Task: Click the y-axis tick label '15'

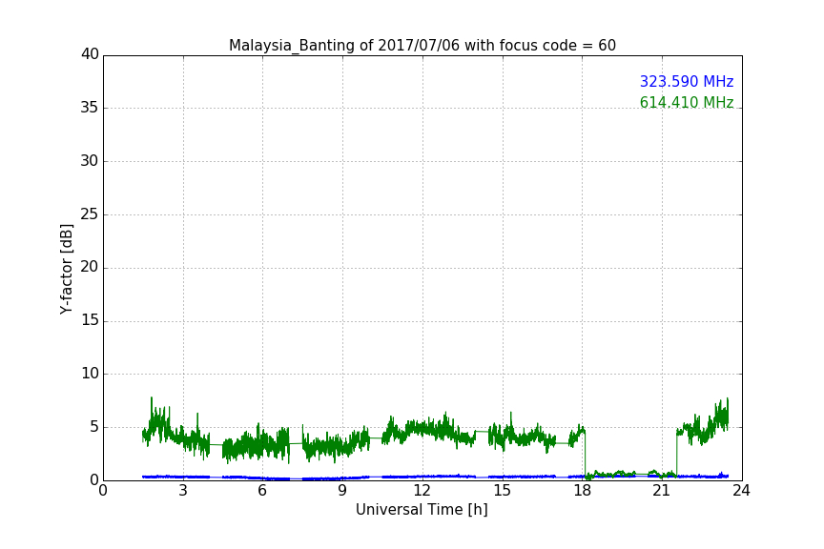Action: pos(90,320)
